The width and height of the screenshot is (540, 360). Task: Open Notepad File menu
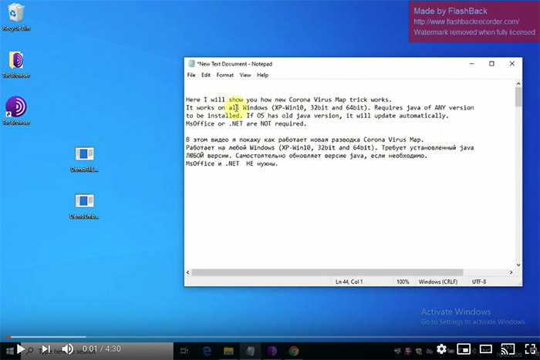click(191, 75)
